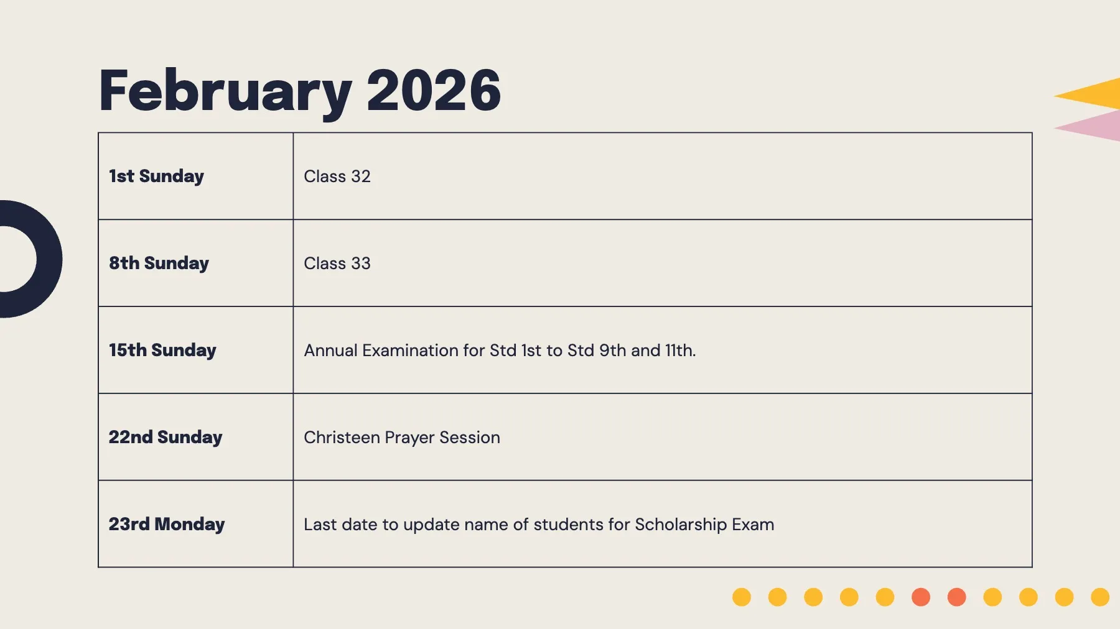
Task: Click the last yellow dot at right edge
Action: click(1100, 597)
